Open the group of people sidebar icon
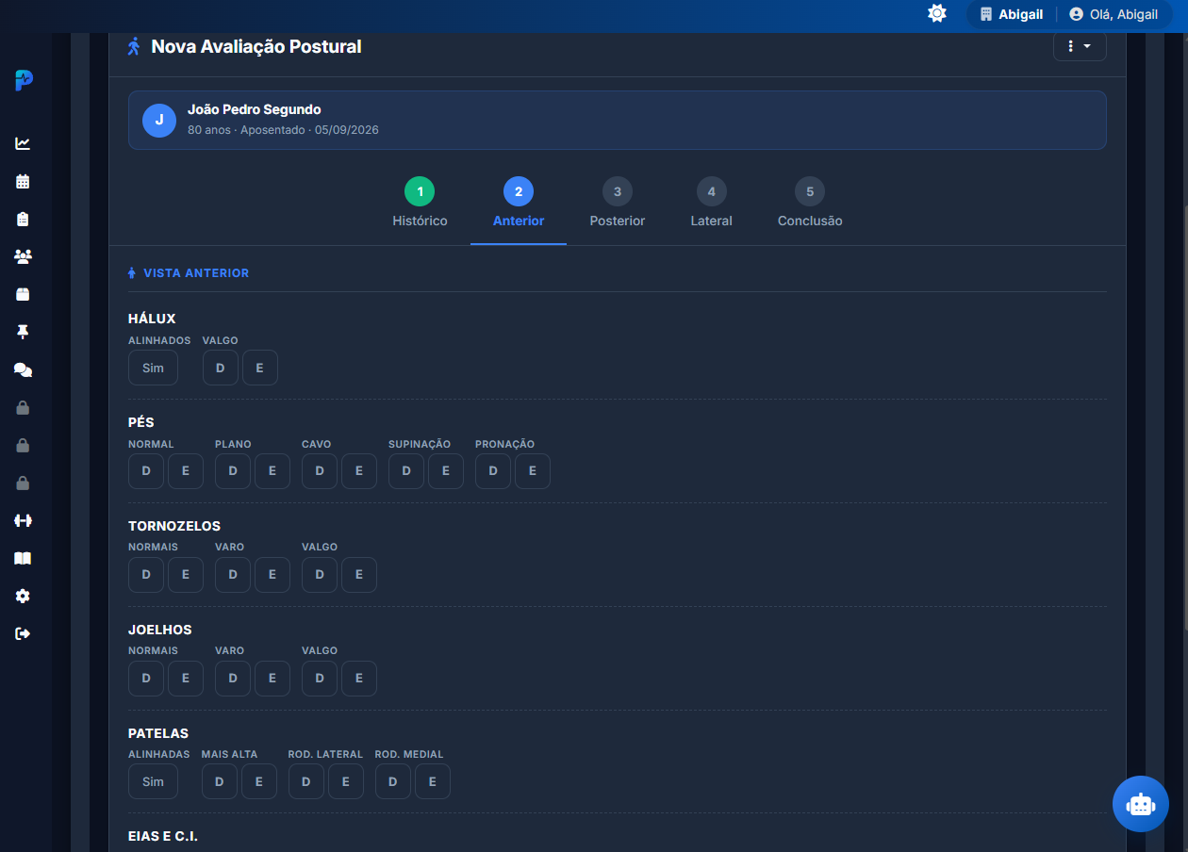The height and width of the screenshot is (852, 1188). click(23, 256)
